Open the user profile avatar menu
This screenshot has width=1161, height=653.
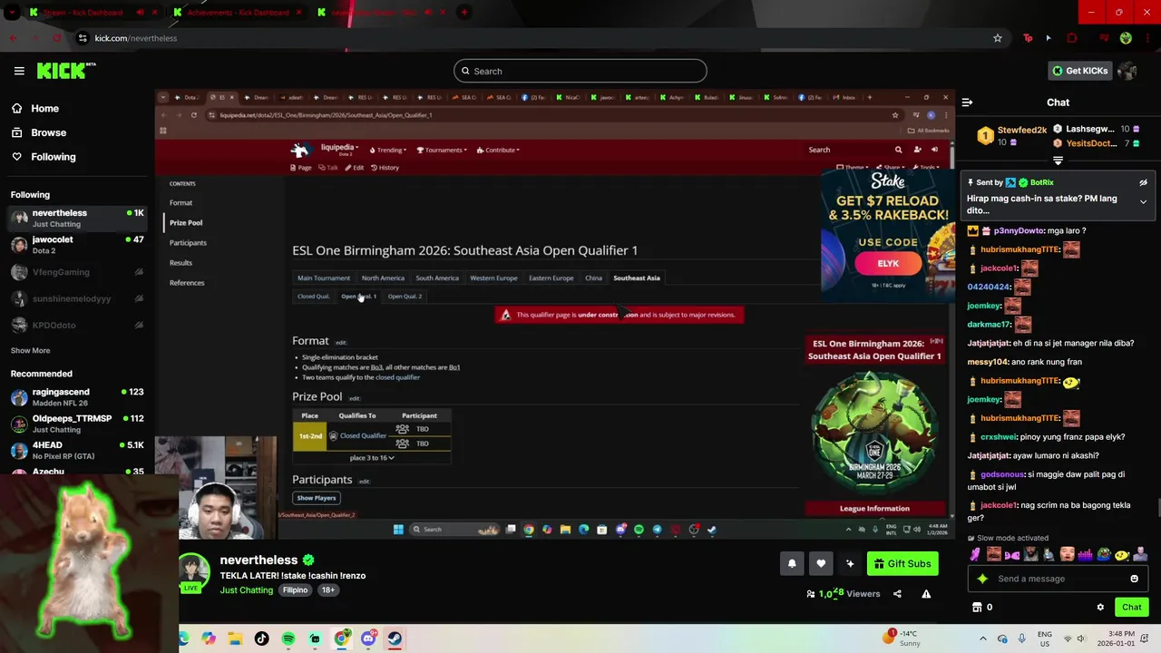(x=1127, y=71)
